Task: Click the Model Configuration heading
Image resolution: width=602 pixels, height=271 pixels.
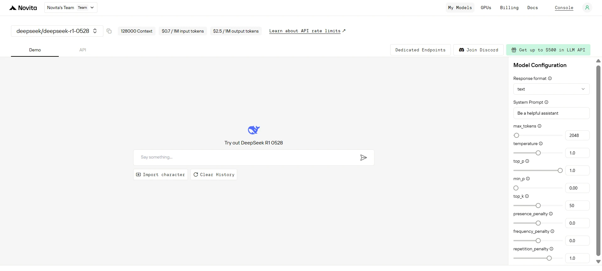Action: 540,65
